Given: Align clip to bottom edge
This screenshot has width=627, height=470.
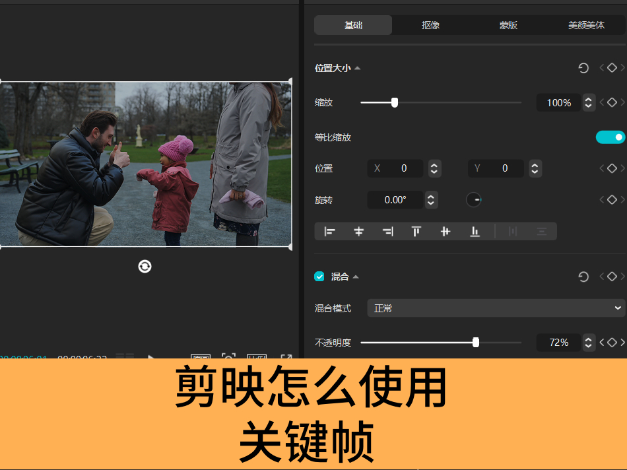Looking at the screenshot, I should coord(475,232).
